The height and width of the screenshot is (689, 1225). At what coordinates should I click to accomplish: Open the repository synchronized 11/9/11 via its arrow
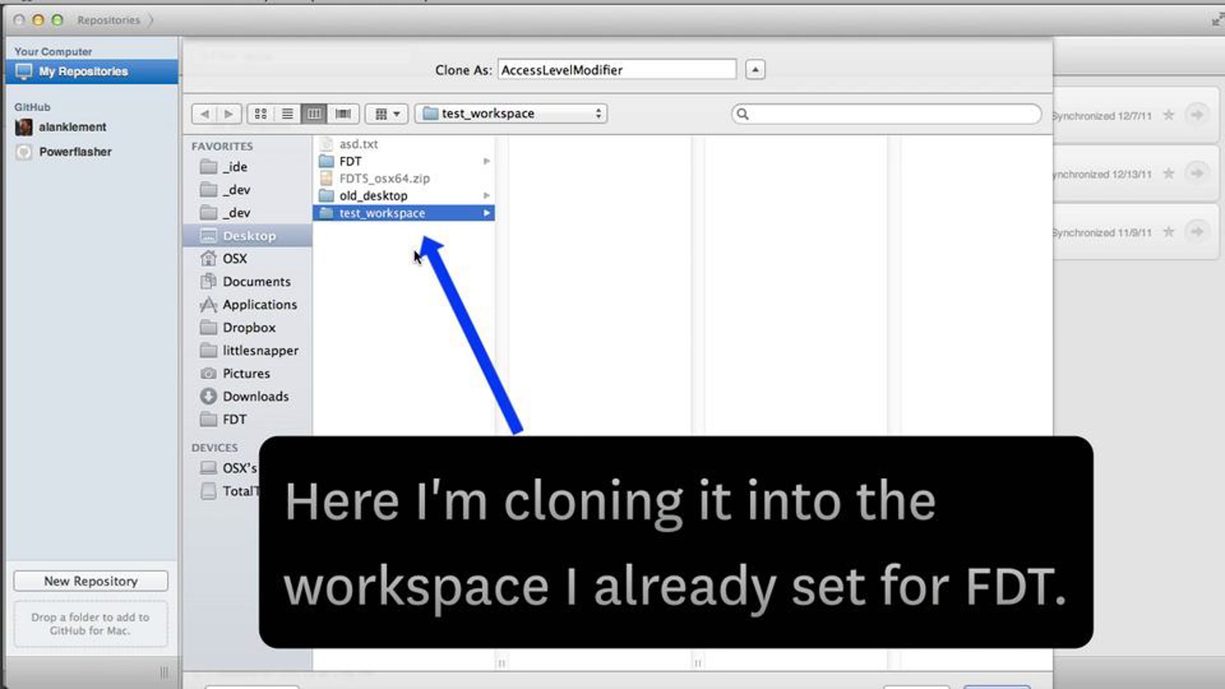click(1196, 232)
